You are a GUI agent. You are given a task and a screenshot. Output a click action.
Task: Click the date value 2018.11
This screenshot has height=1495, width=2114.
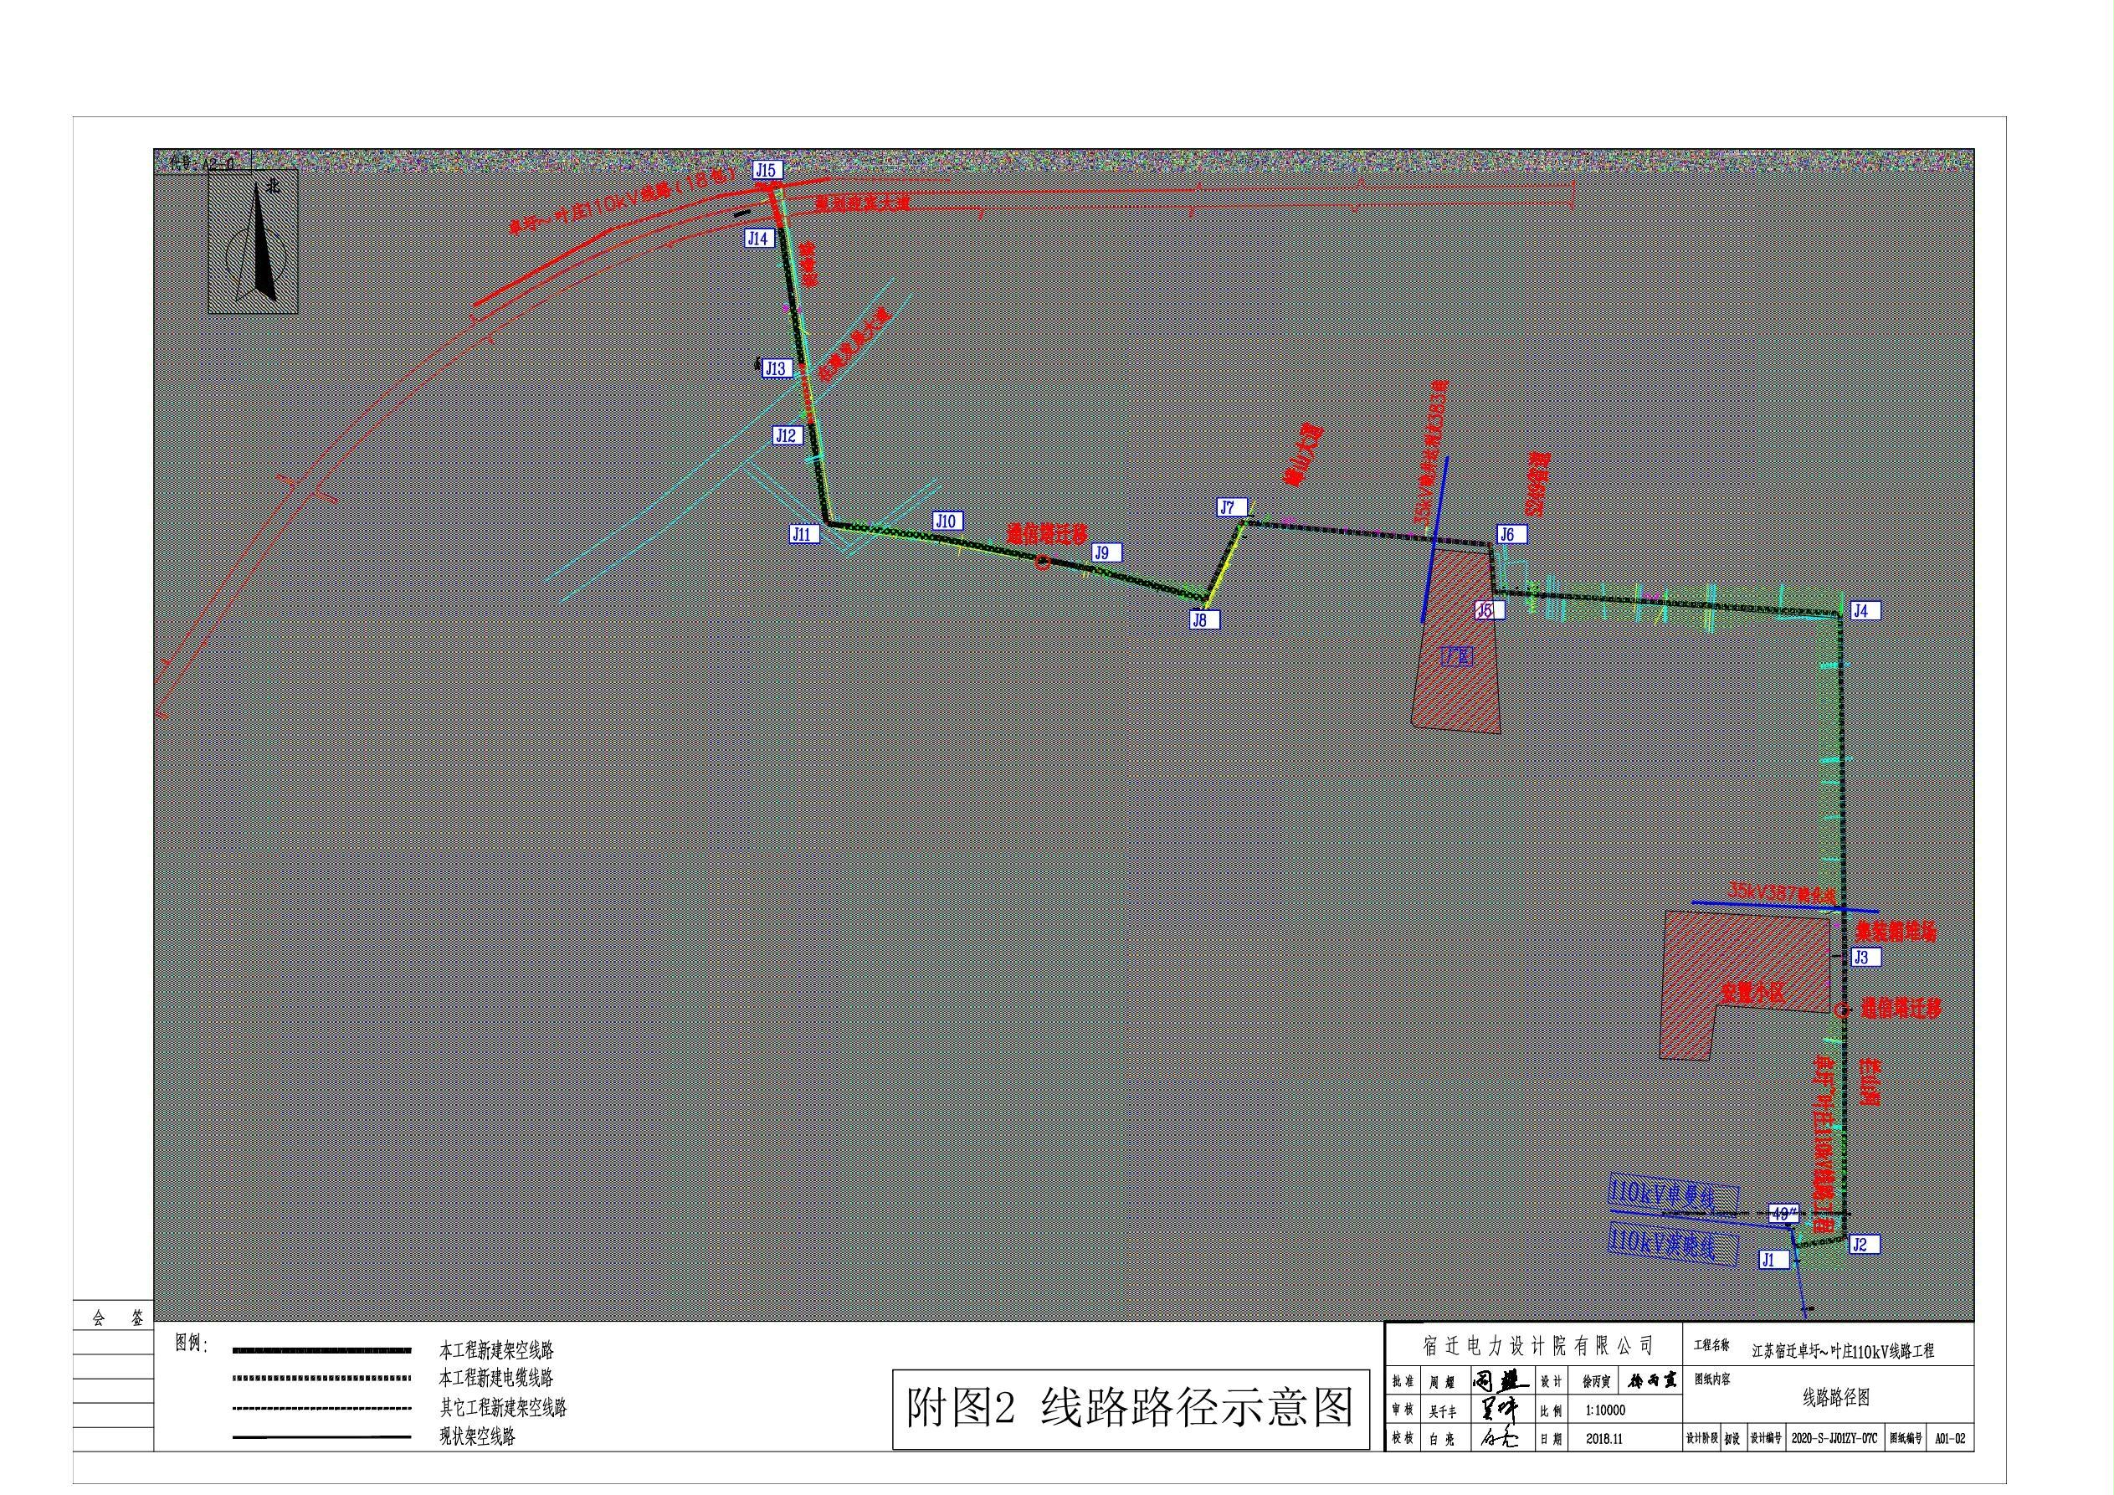point(1605,1440)
